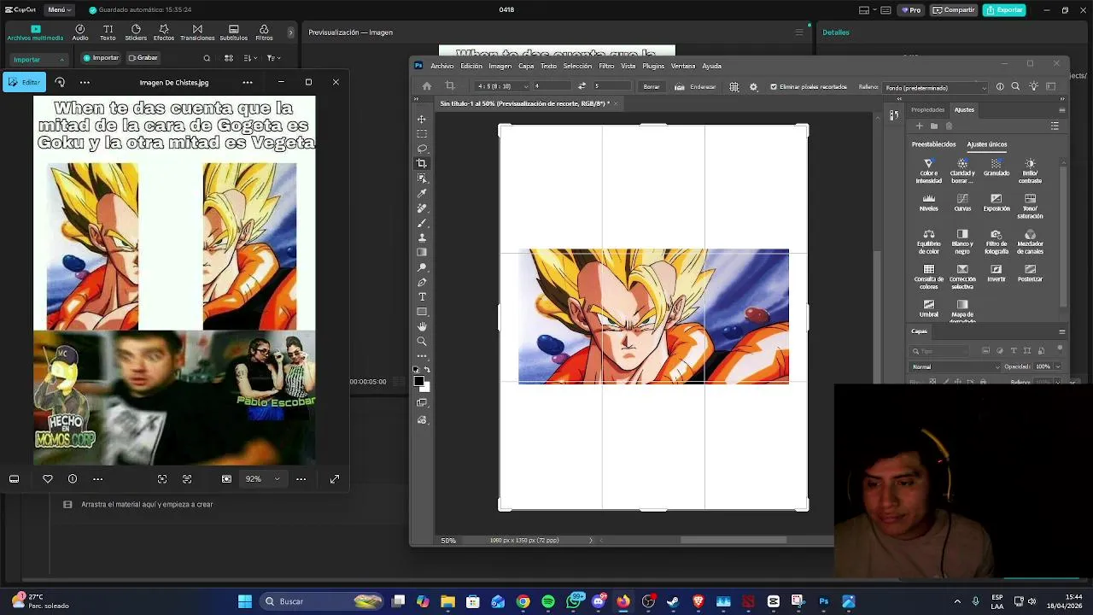
Task: Click CapCut Compartir button
Action: pos(954,10)
